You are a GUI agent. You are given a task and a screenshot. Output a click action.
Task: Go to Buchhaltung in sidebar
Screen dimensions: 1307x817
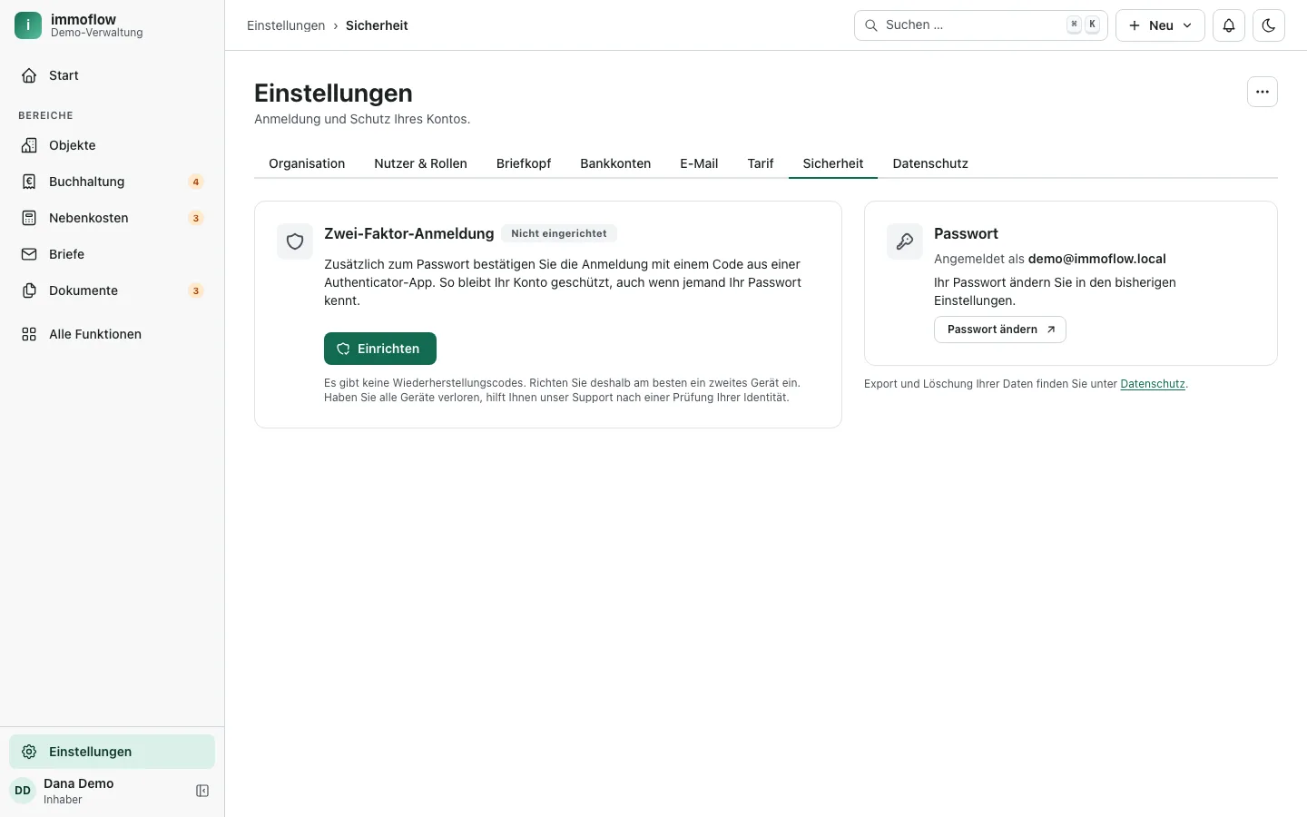[x=112, y=182]
